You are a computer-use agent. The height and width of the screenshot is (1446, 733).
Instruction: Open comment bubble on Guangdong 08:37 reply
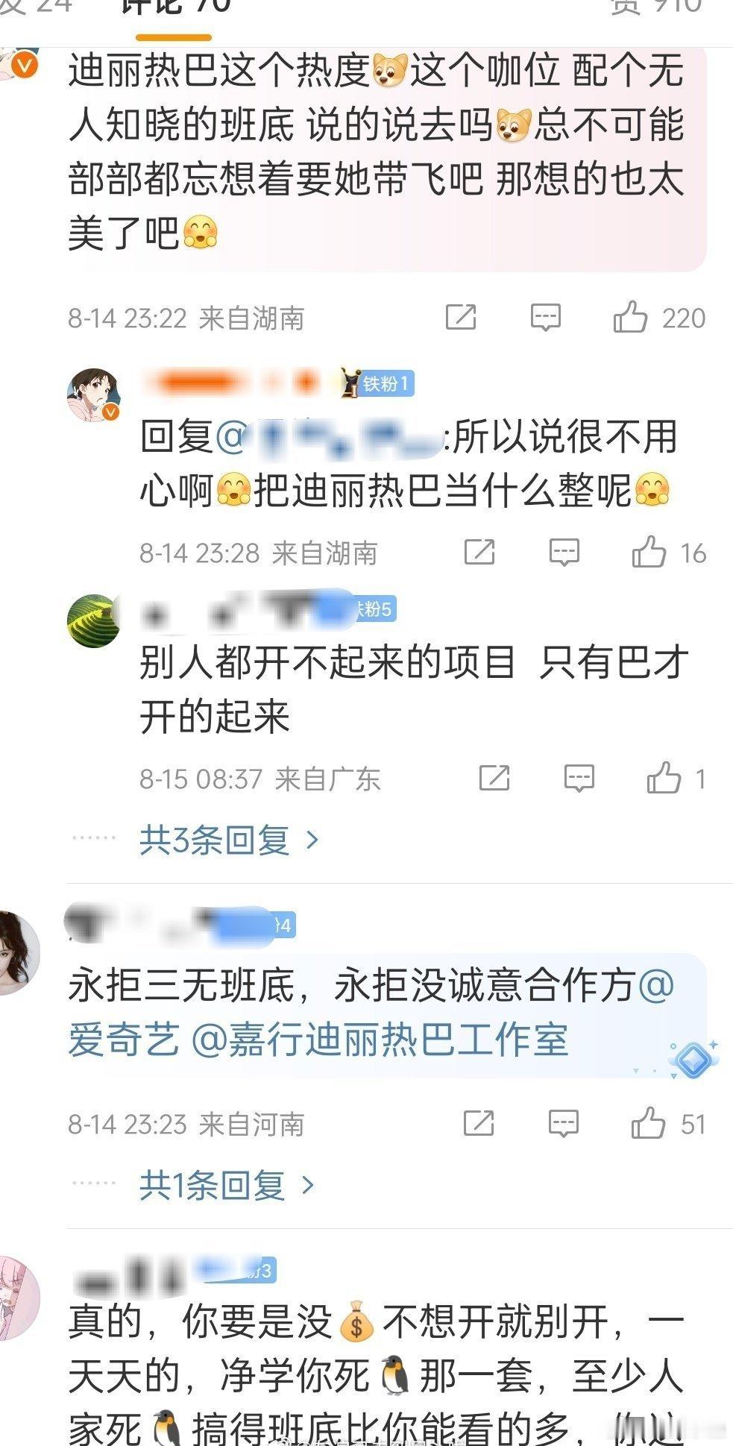click(579, 778)
